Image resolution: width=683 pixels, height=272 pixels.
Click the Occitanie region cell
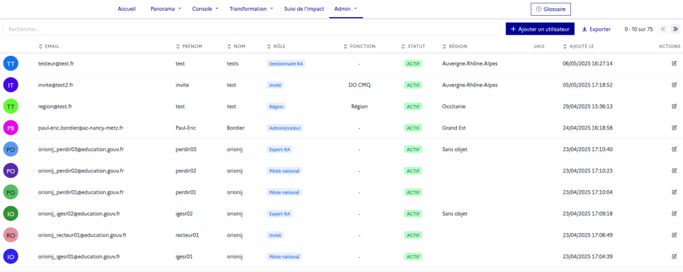454,106
